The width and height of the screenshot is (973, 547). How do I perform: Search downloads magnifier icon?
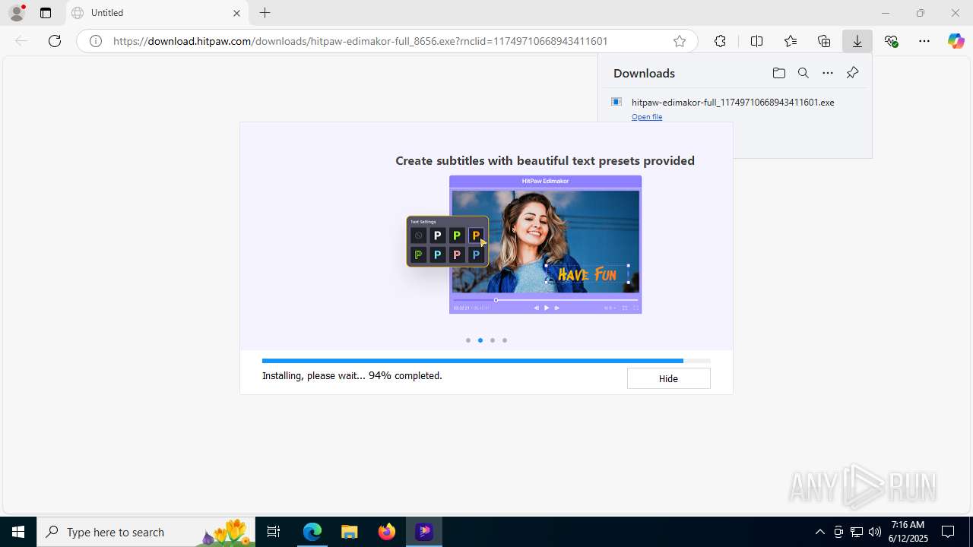tap(803, 73)
